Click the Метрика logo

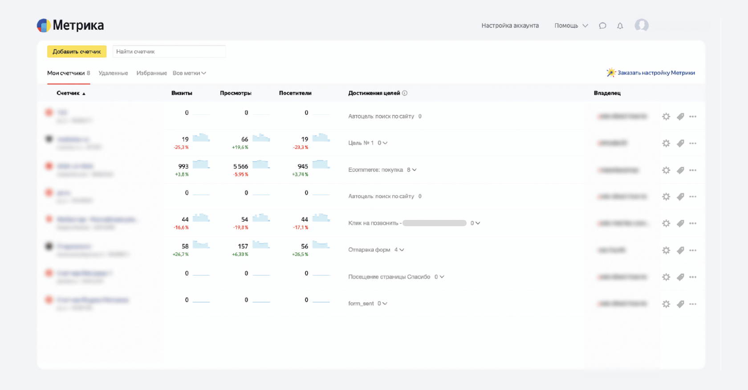coord(70,25)
